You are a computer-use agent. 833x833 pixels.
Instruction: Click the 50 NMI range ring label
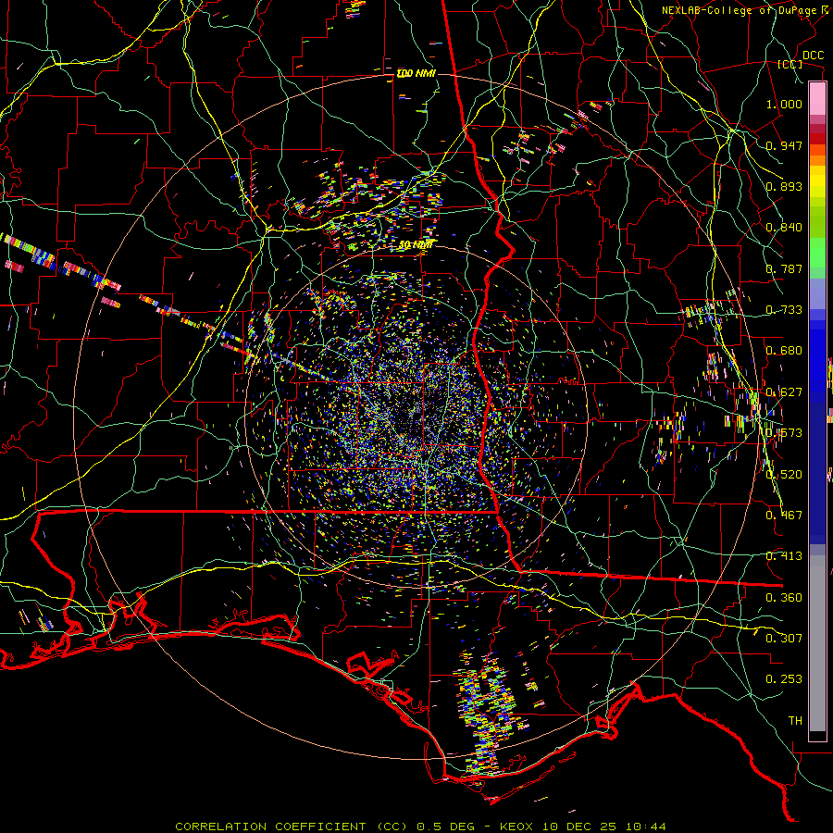(416, 245)
